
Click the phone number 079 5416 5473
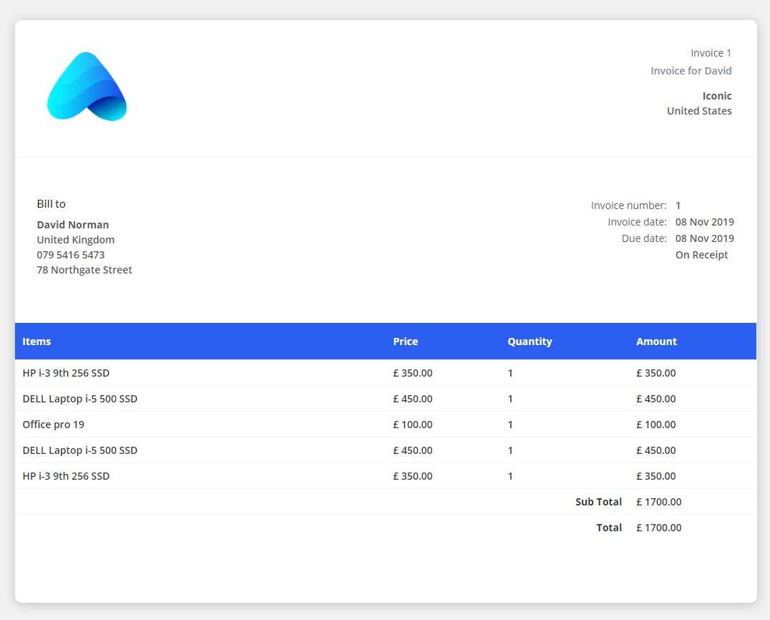70,254
